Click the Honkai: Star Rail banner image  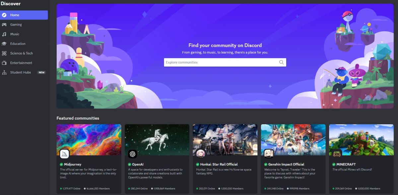pyautogui.click(x=225, y=140)
